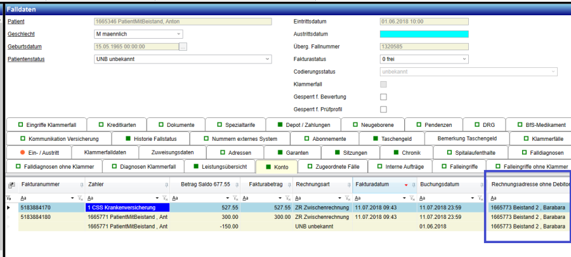The image size is (571, 257).
Task: Click the row selector arrow of first row
Action: [x=8, y=207]
